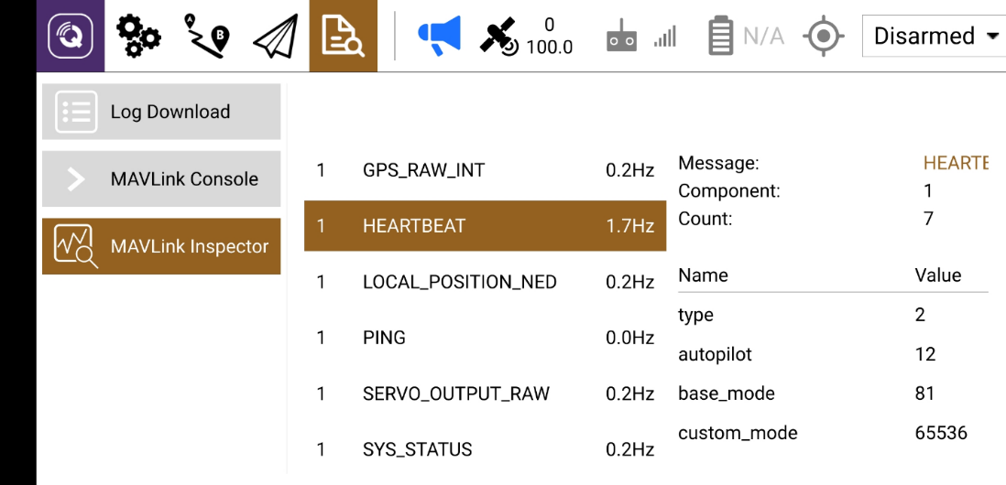Show vehicle messages megaphone icon
Image resolution: width=1006 pixels, height=485 pixels.
tap(440, 36)
